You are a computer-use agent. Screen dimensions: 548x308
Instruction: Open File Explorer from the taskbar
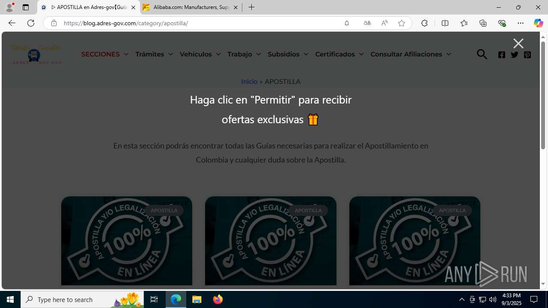point(197,299)
